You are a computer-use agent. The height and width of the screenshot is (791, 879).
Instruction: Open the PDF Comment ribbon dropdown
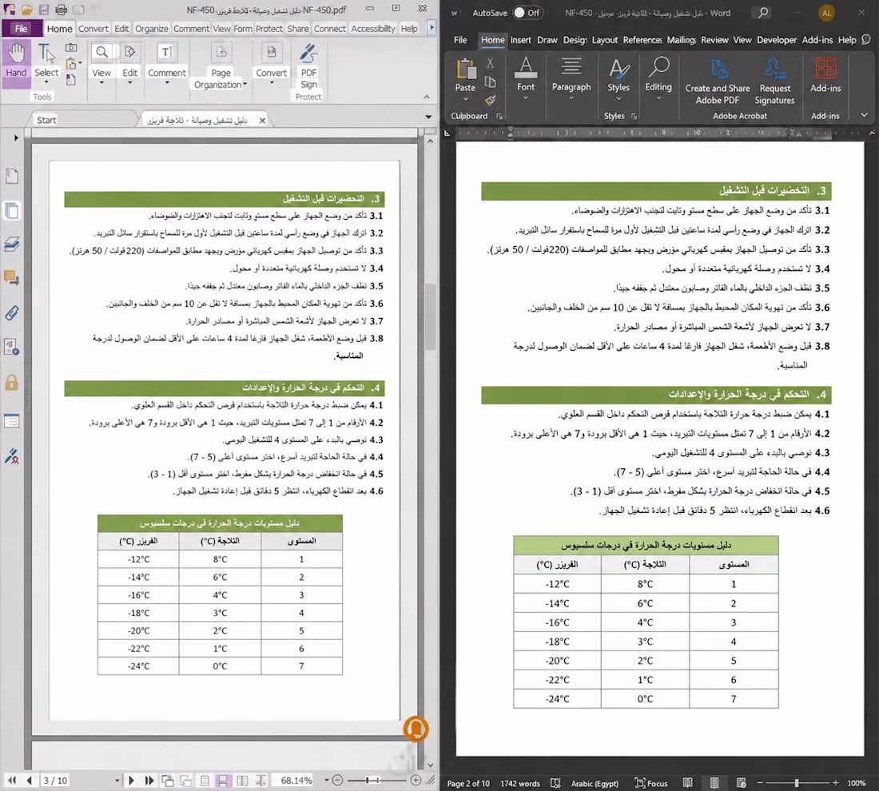[166, 82]
